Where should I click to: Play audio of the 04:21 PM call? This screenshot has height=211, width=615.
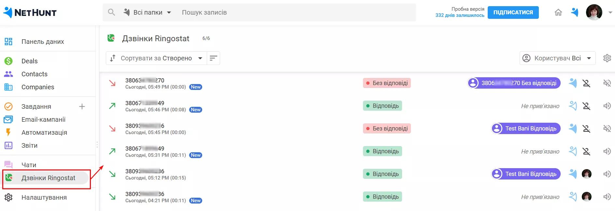pyautogui.click(x=607, y=197)
